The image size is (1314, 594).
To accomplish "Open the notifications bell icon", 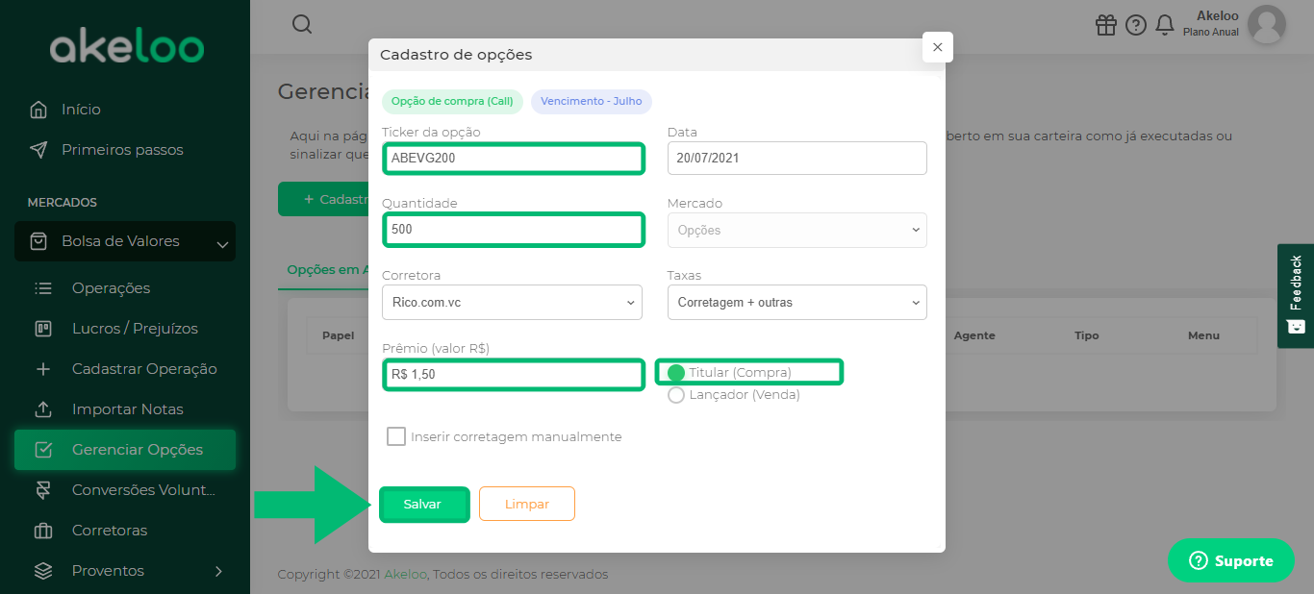I will tap(1165, 25).
